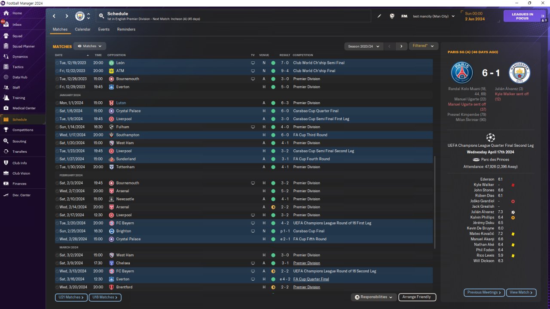Switch to the Matches tab
Viewport: 550px width, 309px height.
coord(60,30)
